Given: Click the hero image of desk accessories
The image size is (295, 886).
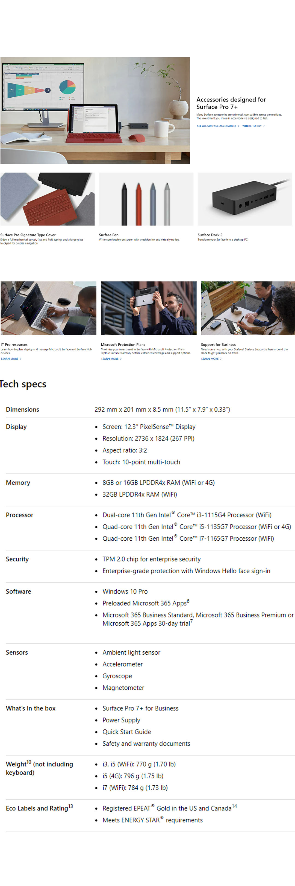Looking at the screenshot, I should [x=95, y=110].
